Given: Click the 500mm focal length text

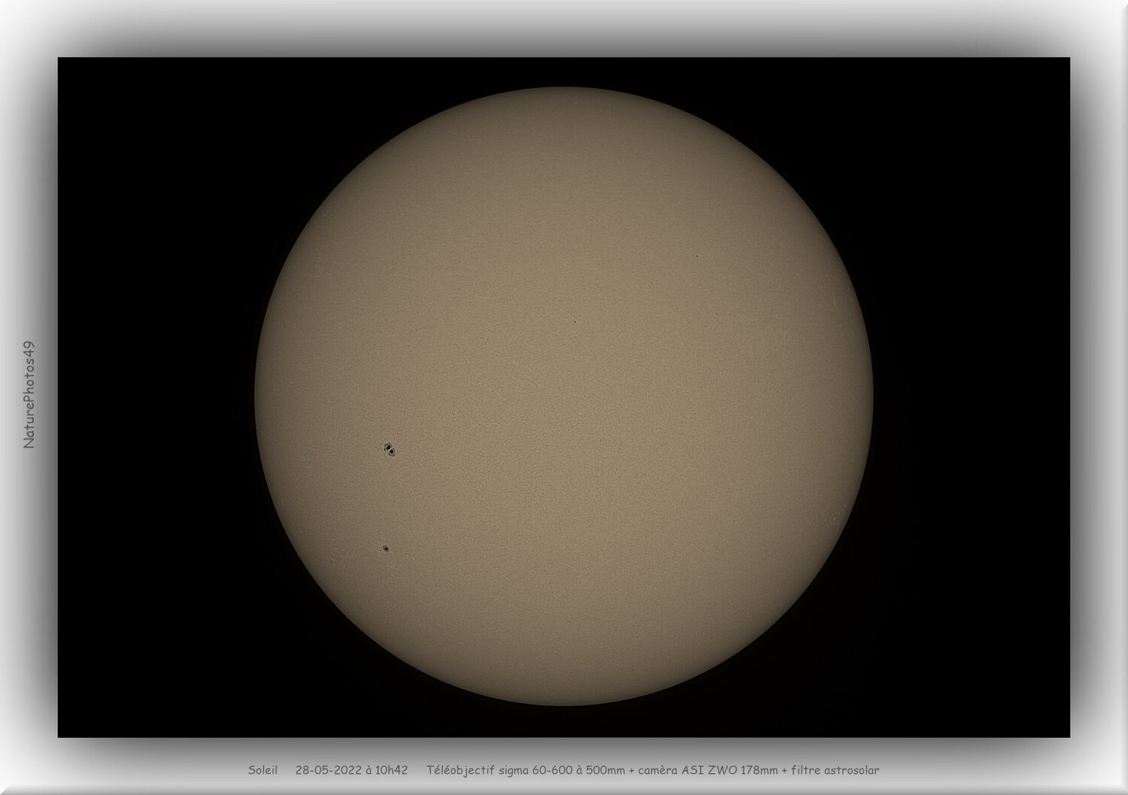Looking at the screenshot, I should pyautogui.click(x=605, y=770).
